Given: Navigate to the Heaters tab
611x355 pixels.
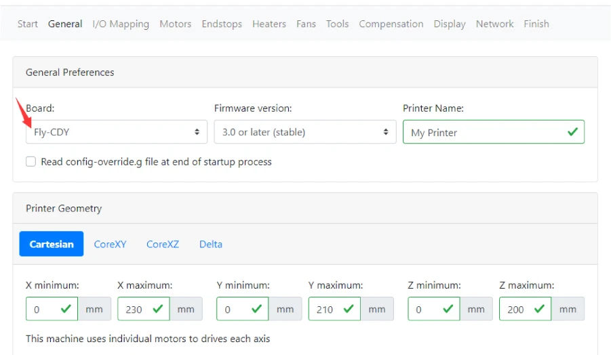Looking at the screenshot, I should [269, 24].
